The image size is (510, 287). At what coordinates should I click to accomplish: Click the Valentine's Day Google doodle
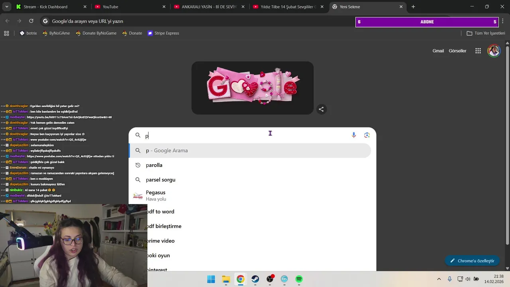coord(253,88)
